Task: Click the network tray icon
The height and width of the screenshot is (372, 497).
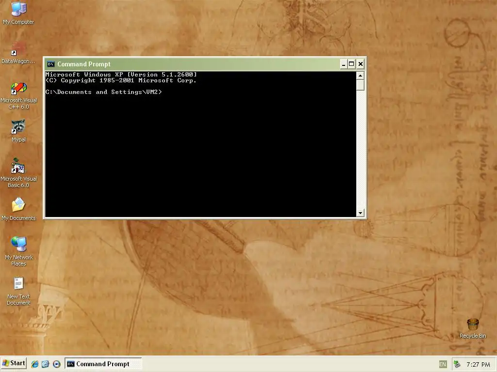Action: [457, 364]
